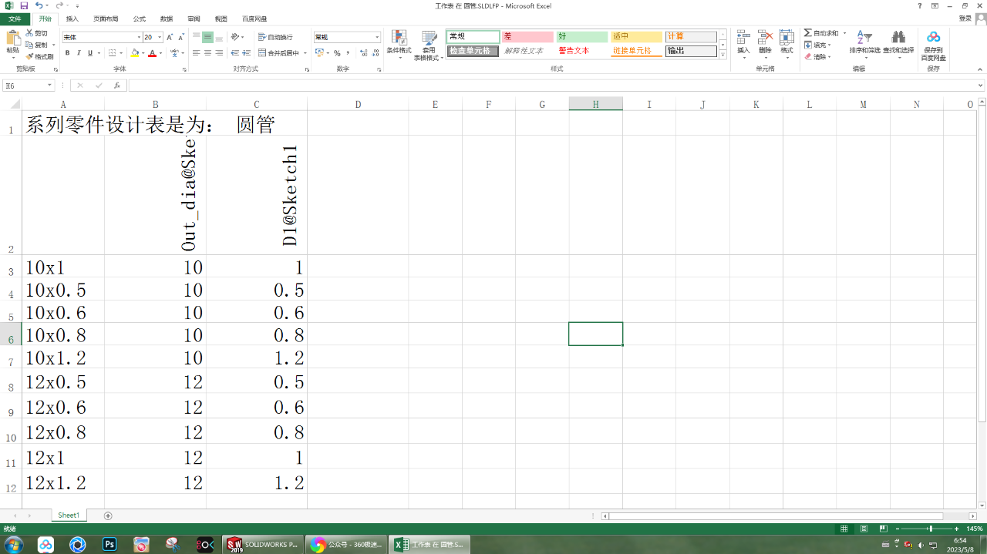Apply red font color with the A icon
The image size is (987, 554).
click(153, 53)
